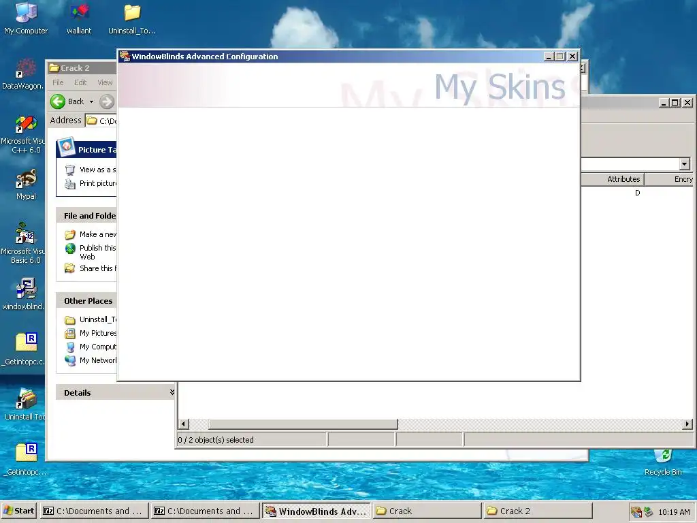Click Make a new folder icon
The width and height of the screenshot is (697, 523).
click(70, 234)
